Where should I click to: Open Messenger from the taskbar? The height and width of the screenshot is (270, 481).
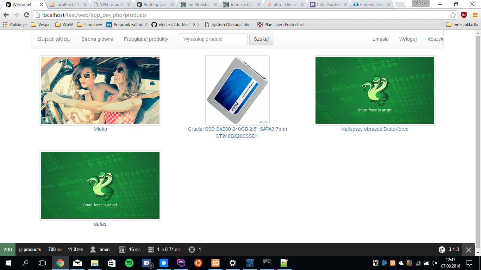(164, 263)
